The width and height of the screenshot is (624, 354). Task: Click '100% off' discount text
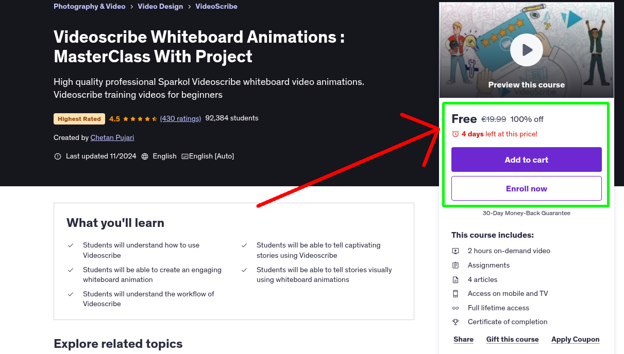click(527, 119)
